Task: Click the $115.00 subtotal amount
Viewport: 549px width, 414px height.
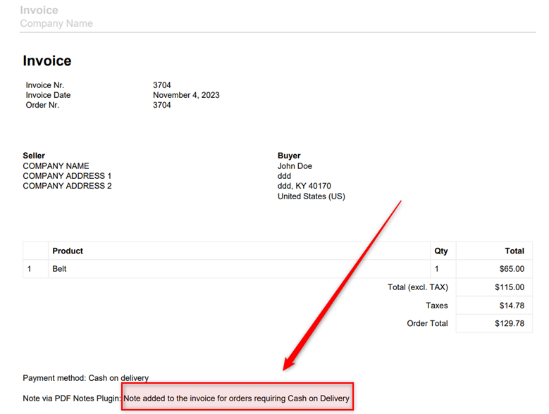Action: point(510,287)
